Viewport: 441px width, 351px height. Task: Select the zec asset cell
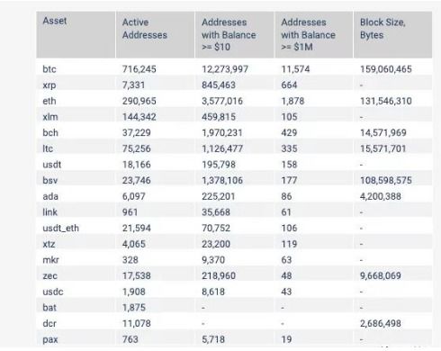tap(49, 275)
